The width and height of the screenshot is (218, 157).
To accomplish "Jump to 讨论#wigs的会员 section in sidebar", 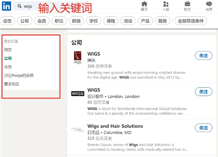I will (19, 76).
